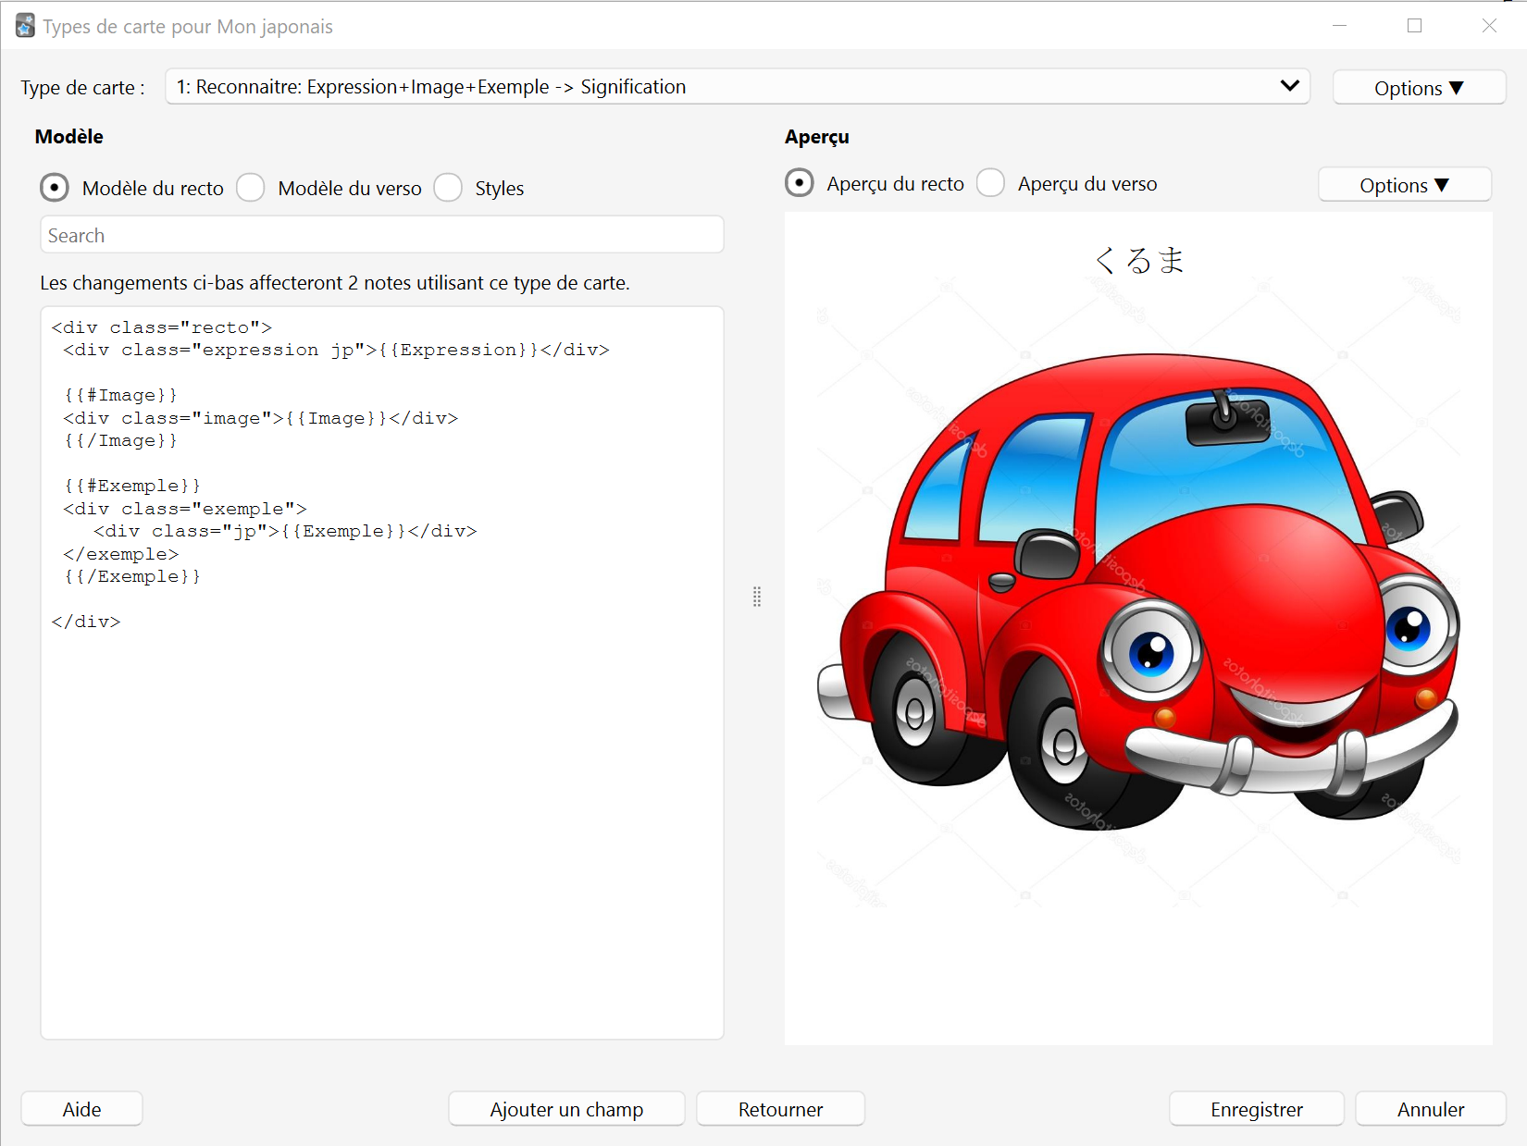Screen dimensions: 1527x1146
Task: Click the Anki app icon in title bar
Action: tap(25, 26)
